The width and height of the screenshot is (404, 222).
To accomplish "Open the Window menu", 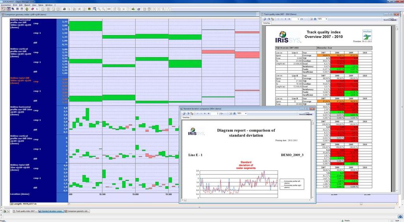I will pyautogui.click(x=49, y=5).
